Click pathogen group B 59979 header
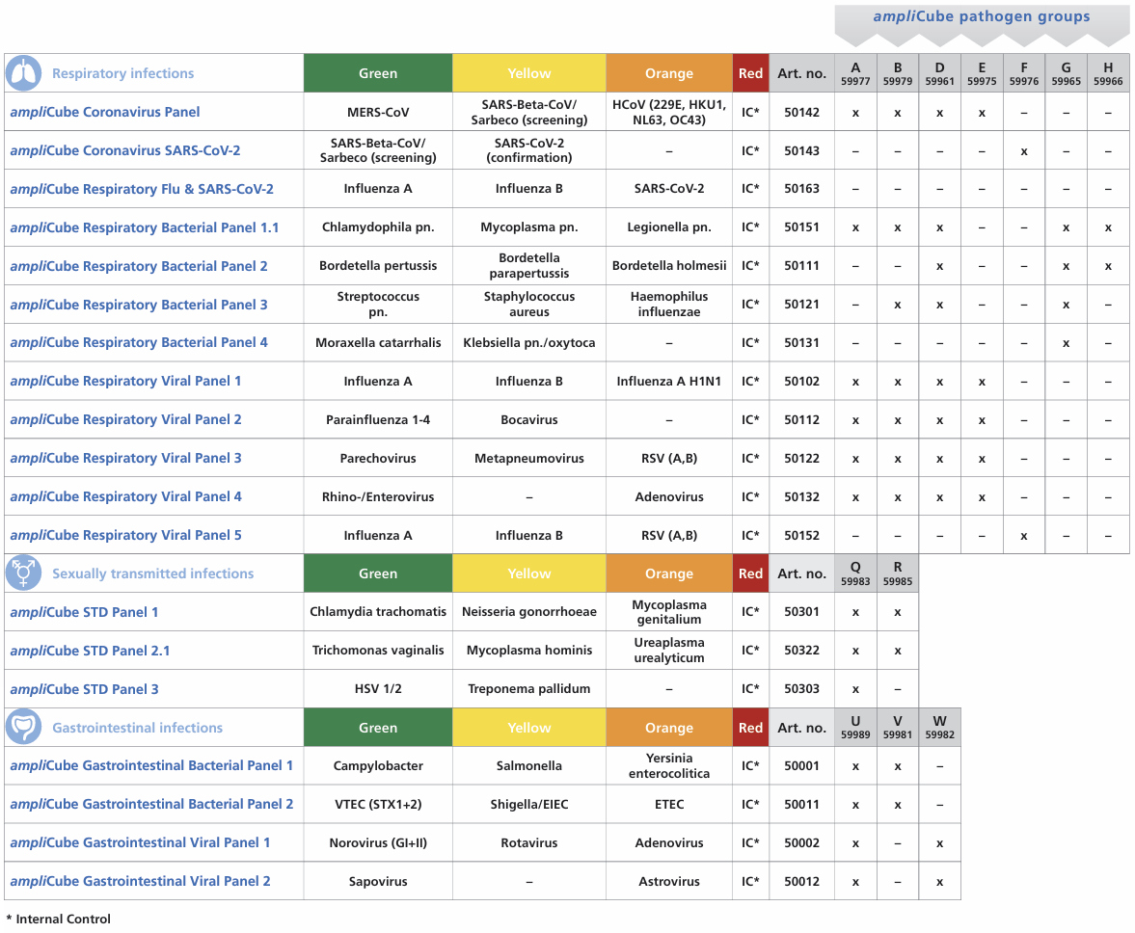The image size is (1135, 933). (898, 73)
